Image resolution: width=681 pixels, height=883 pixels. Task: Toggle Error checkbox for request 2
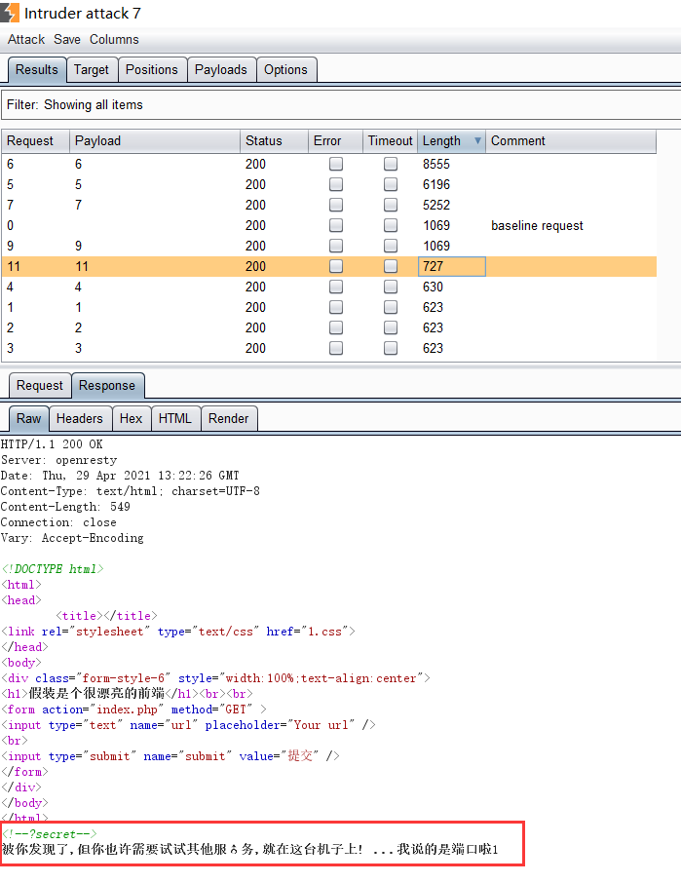click(x=336, y=327)
